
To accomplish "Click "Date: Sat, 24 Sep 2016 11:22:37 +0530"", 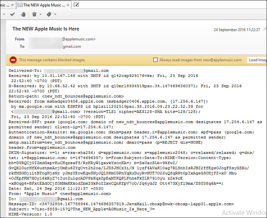I will tap(56, 188).
